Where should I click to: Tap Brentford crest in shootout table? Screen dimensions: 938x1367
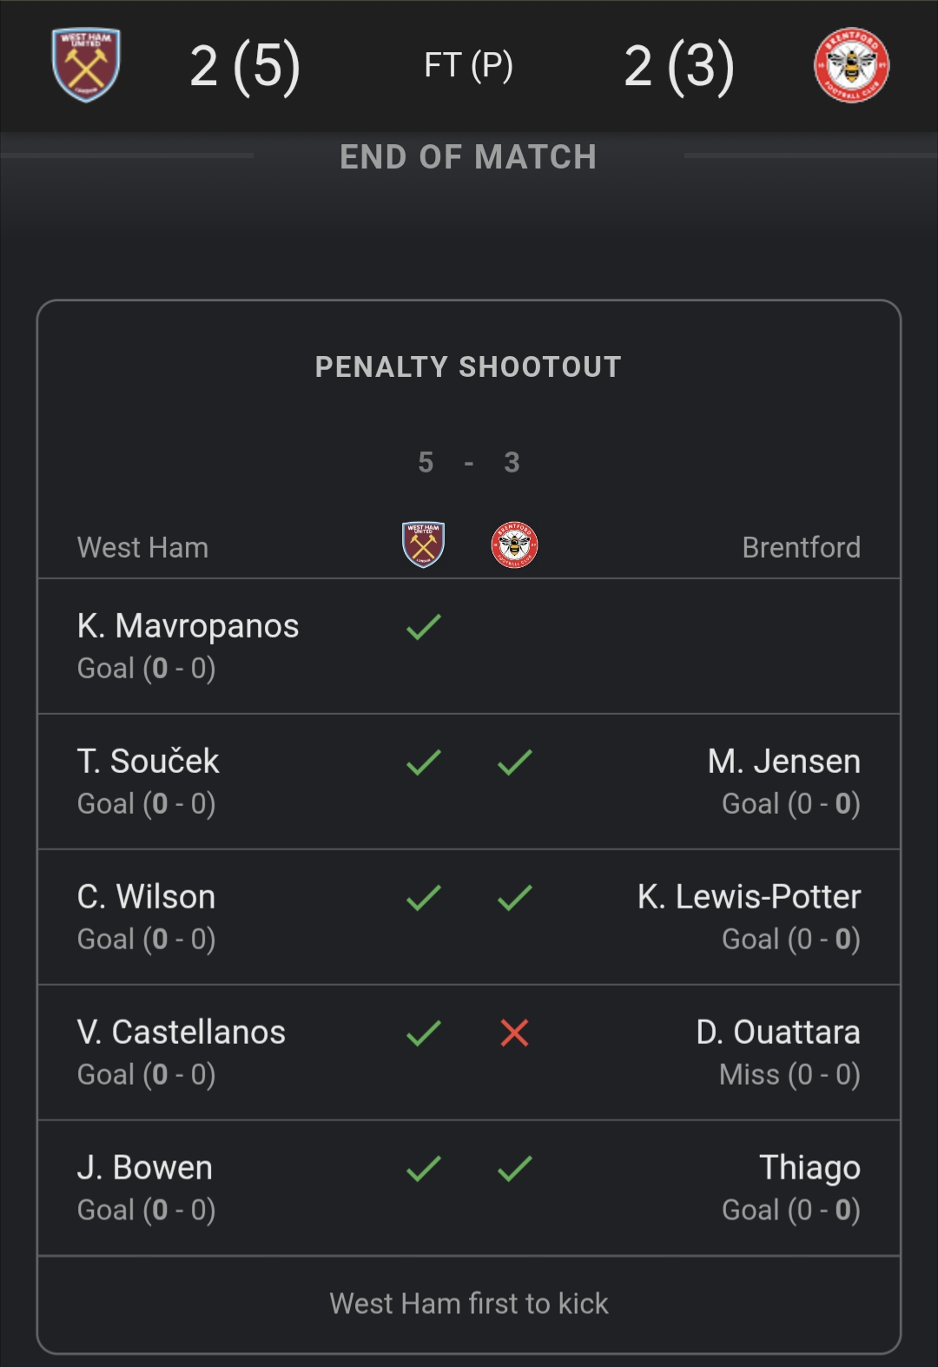514,545
